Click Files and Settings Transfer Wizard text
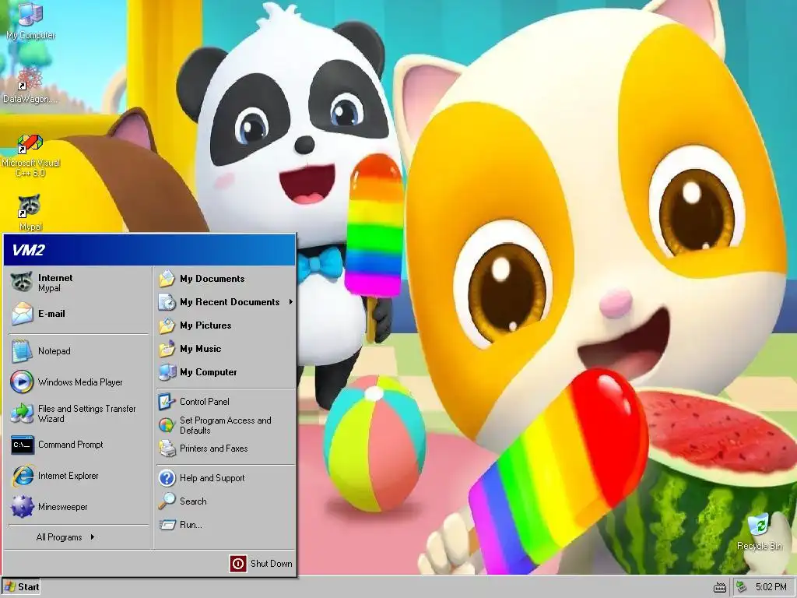Viewport: 797px width, 598px height. (x=87, y=413)
